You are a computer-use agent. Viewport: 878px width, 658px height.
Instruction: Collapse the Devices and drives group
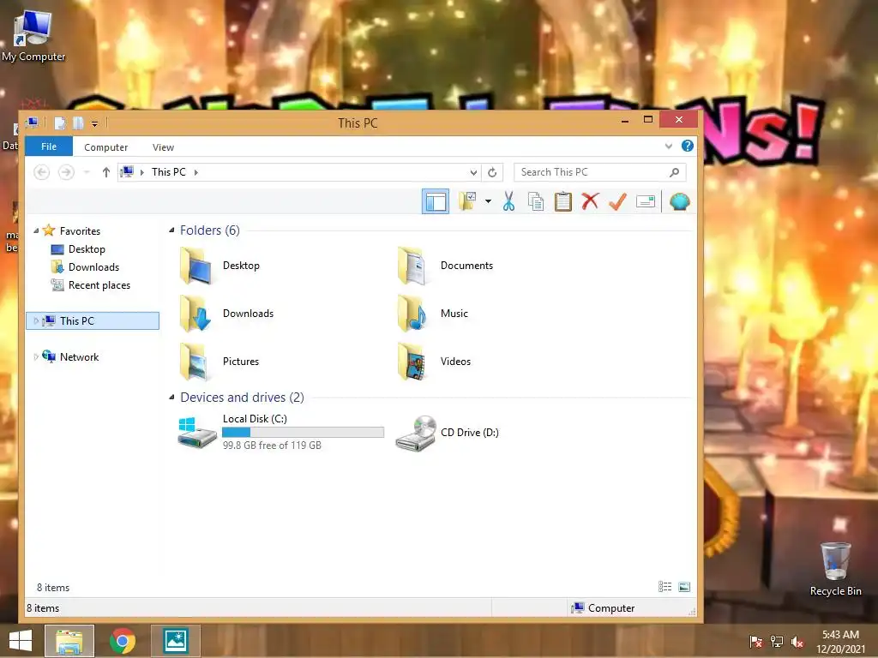pyautogui.click(x=171, y=398)
